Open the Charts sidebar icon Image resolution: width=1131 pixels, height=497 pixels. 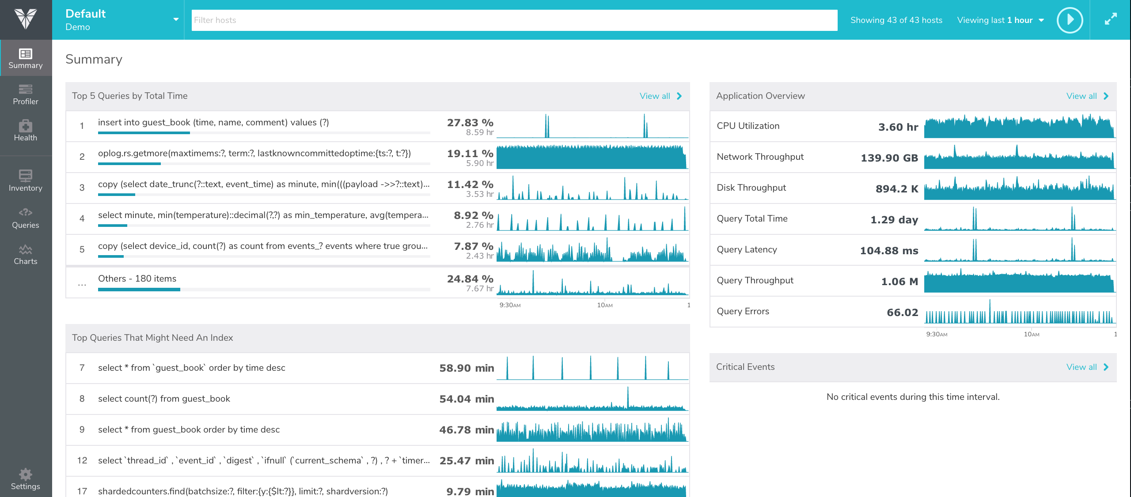pyautogui.click(x=26, y=254)
